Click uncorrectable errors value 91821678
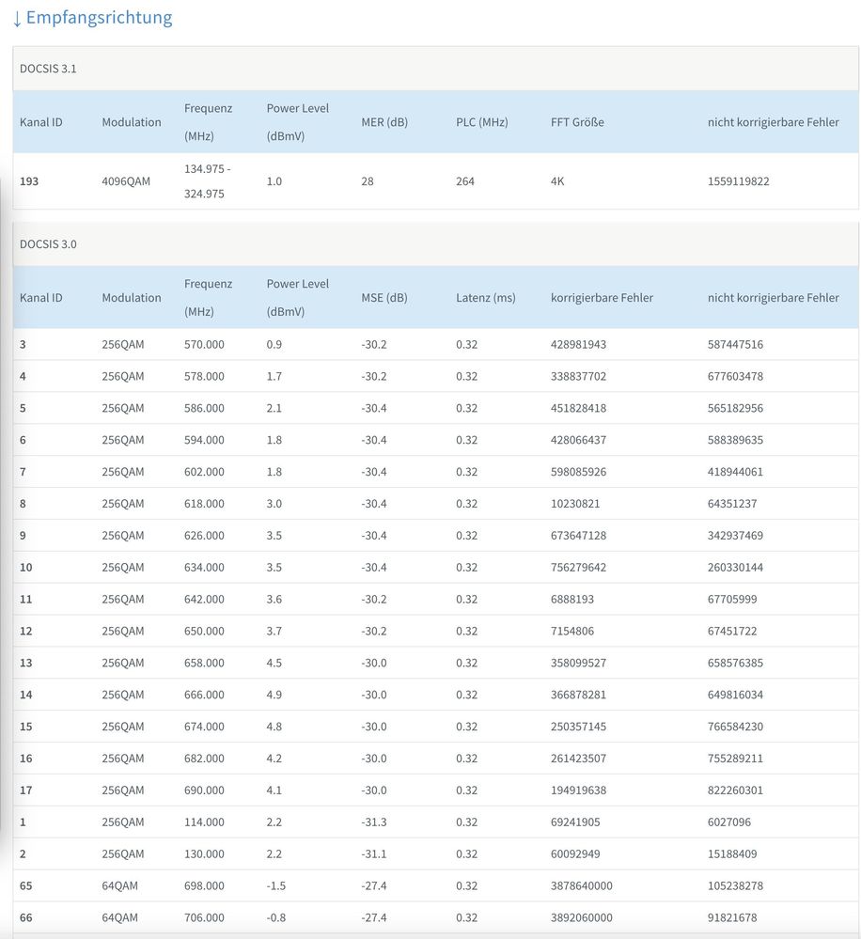The height and width of the screenshot is (939, 861). pos(732,917)
